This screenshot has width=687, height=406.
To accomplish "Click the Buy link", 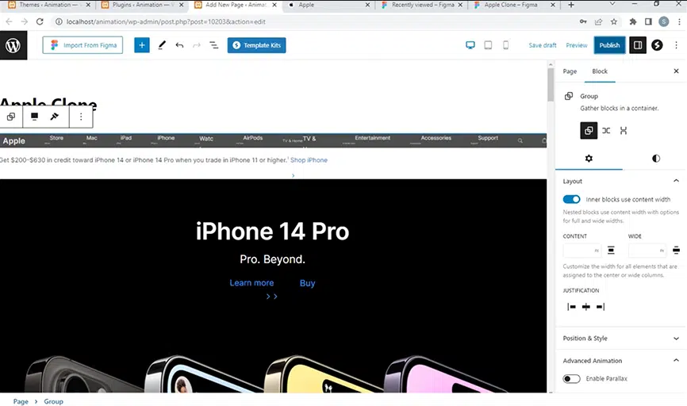I will [x=307, y=283].
